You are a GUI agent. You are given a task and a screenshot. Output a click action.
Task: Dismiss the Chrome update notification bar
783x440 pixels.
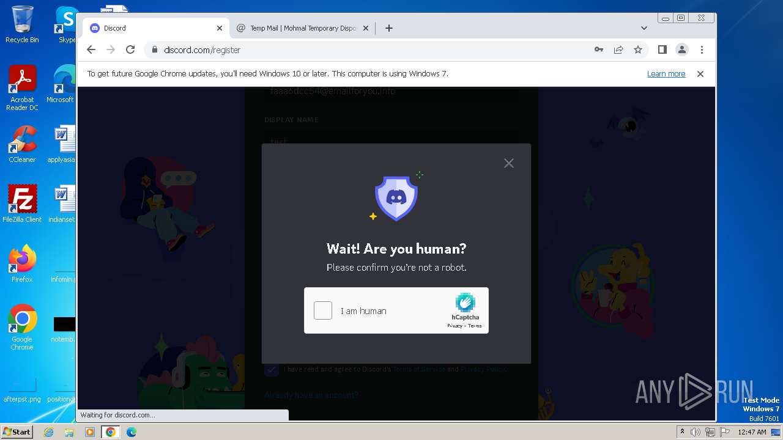(700, 74)
